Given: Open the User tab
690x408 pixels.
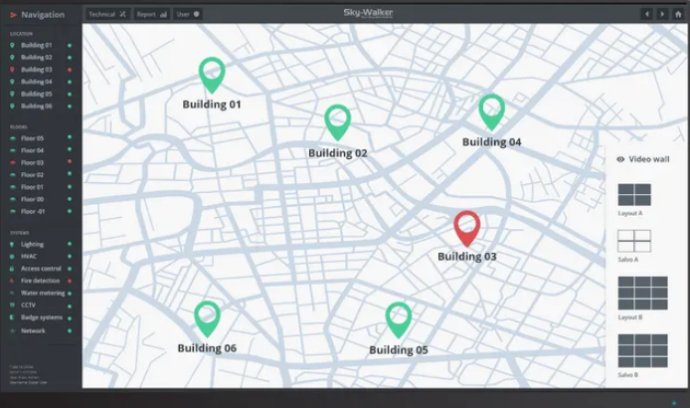Looking at the screenshot, I should (x=188, y=14).
